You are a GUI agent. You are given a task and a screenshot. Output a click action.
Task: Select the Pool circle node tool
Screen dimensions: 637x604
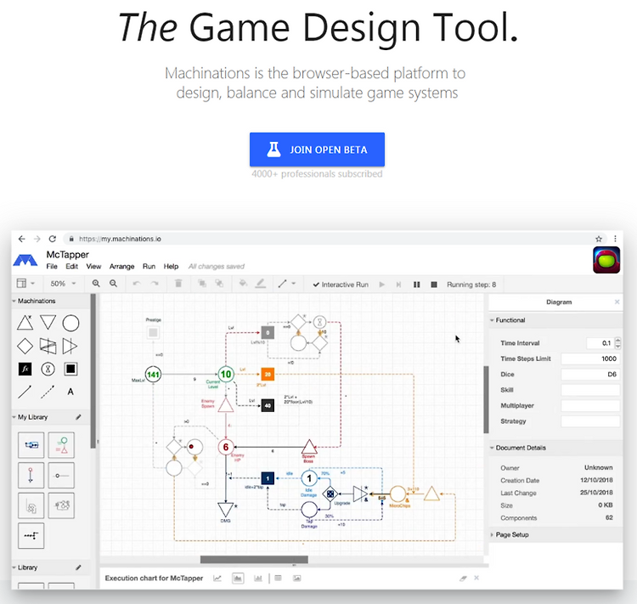[70, 323]
